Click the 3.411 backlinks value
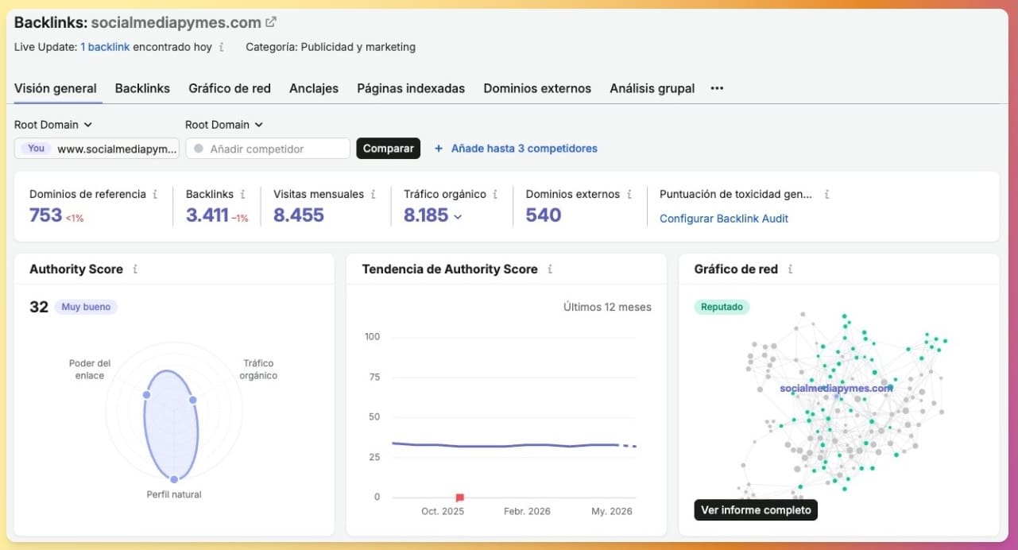Screen dimensions: 1018x550 tap(207, 215)
